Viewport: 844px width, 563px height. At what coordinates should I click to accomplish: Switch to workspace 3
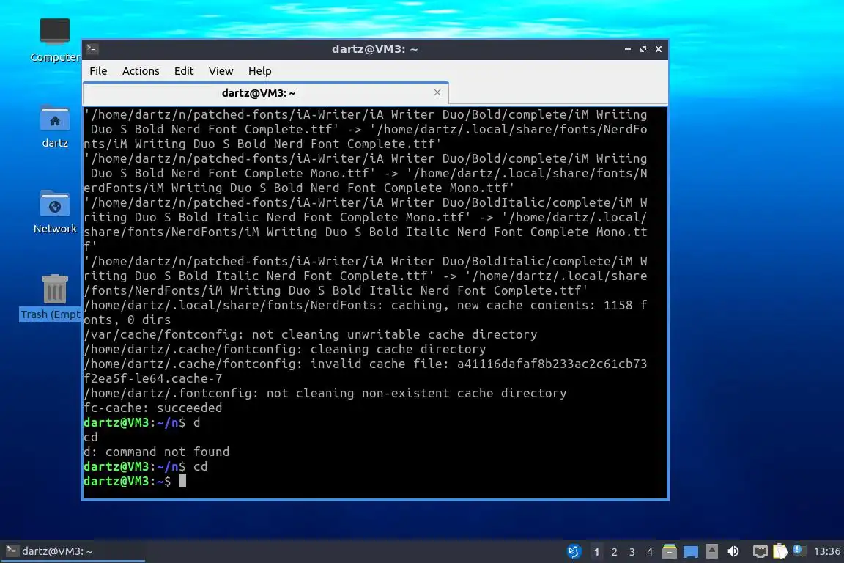tap(632, 552)
